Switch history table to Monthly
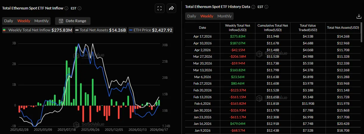The height and width of the screenshot is (134, 364). coord(224,16)
